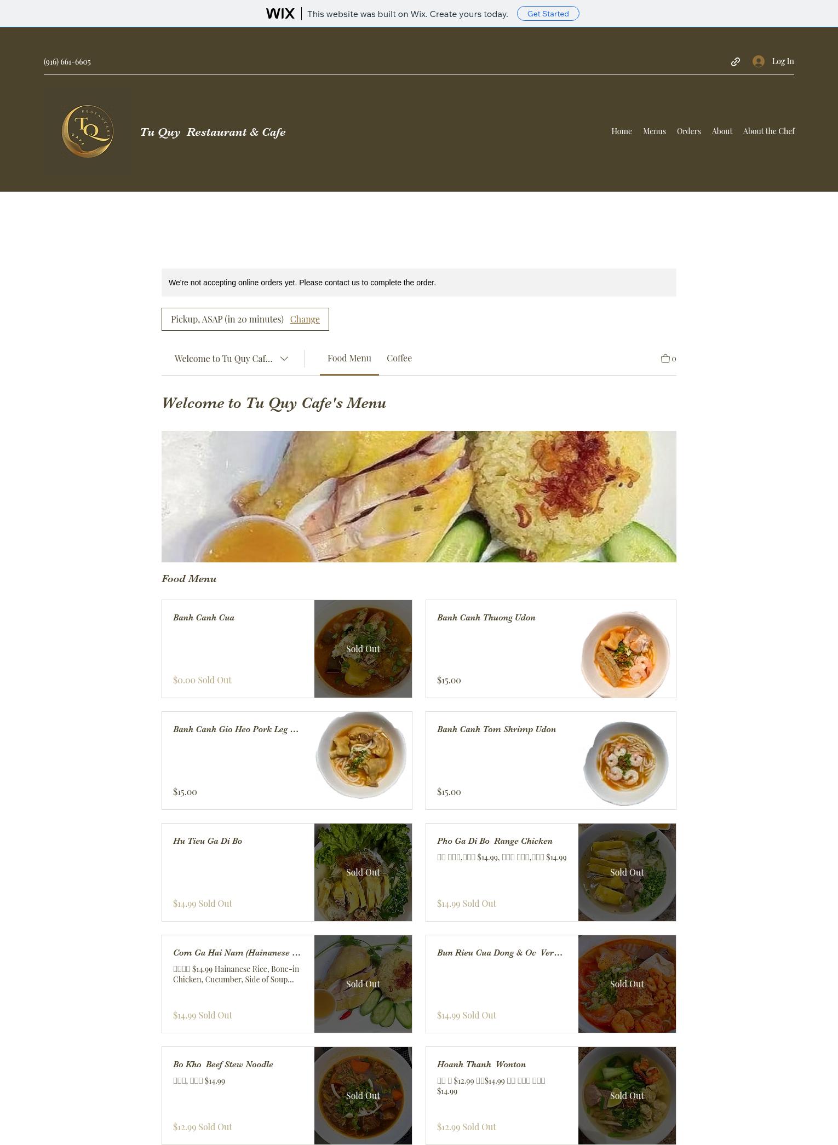Open the shopping cart bag icon
Screen dimensions: 838x1145
click(x=665, y=359)
